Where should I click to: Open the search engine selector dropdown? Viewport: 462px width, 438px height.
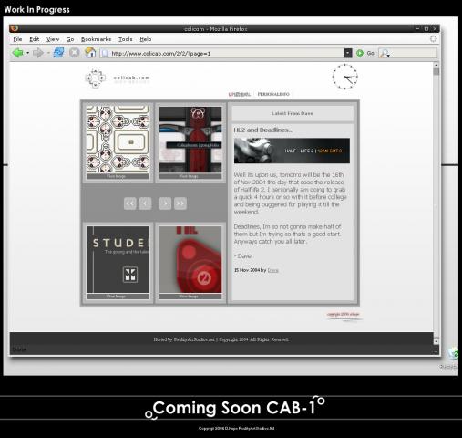tap(385, 54)
